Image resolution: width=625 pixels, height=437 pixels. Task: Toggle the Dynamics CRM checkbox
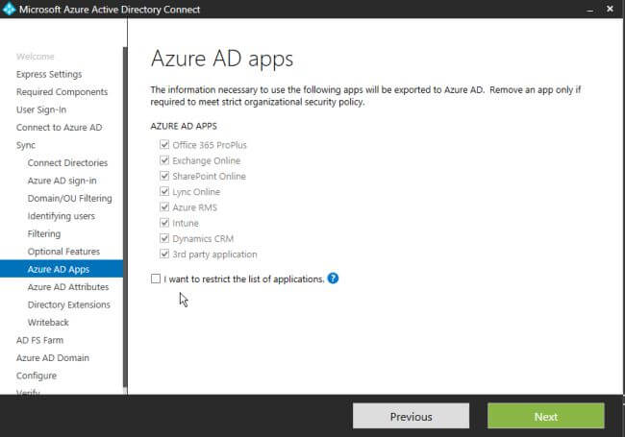[164, 238]
